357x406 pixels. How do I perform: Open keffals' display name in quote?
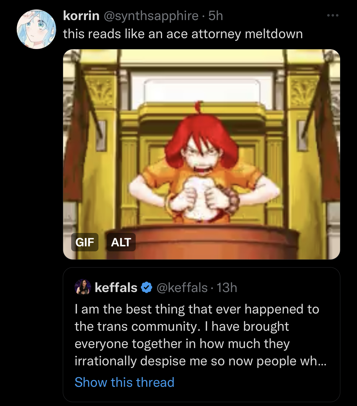coord(116,287)
